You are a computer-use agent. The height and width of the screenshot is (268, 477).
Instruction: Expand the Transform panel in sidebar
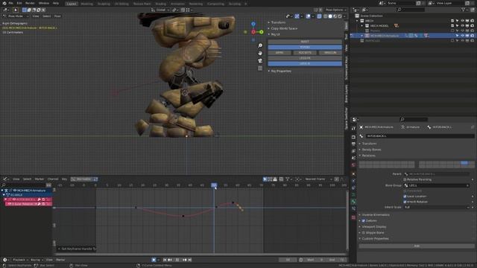tap(277, 22)
